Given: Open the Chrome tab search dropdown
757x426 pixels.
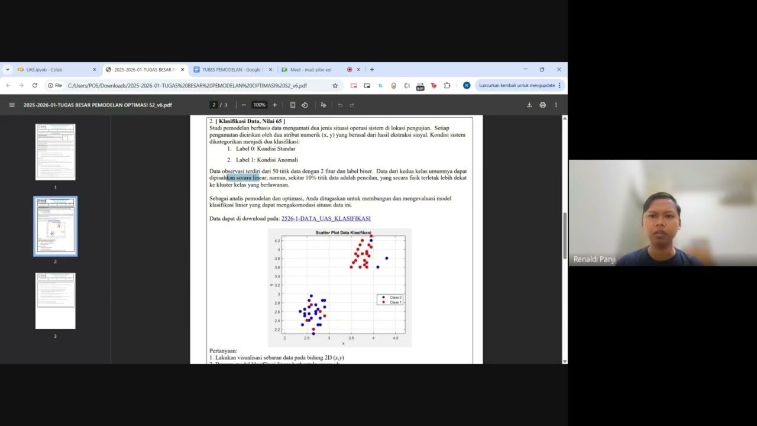Looking at the screenshot, I should click(8, 69).
